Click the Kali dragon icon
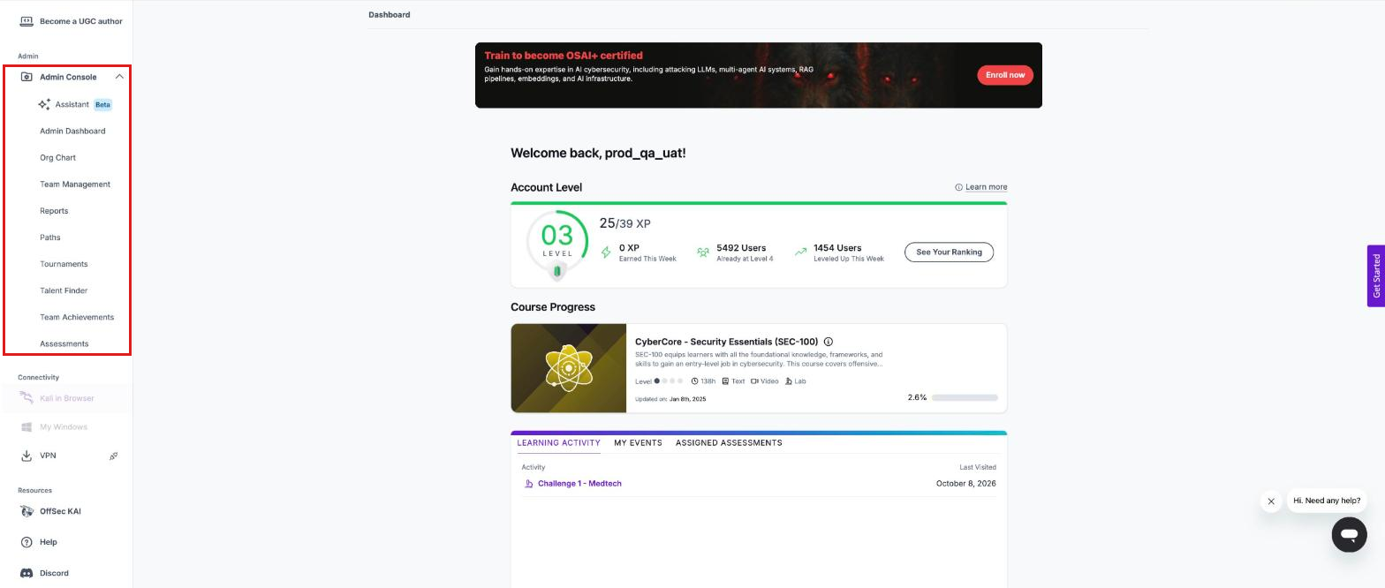 (x=26, y=398)
